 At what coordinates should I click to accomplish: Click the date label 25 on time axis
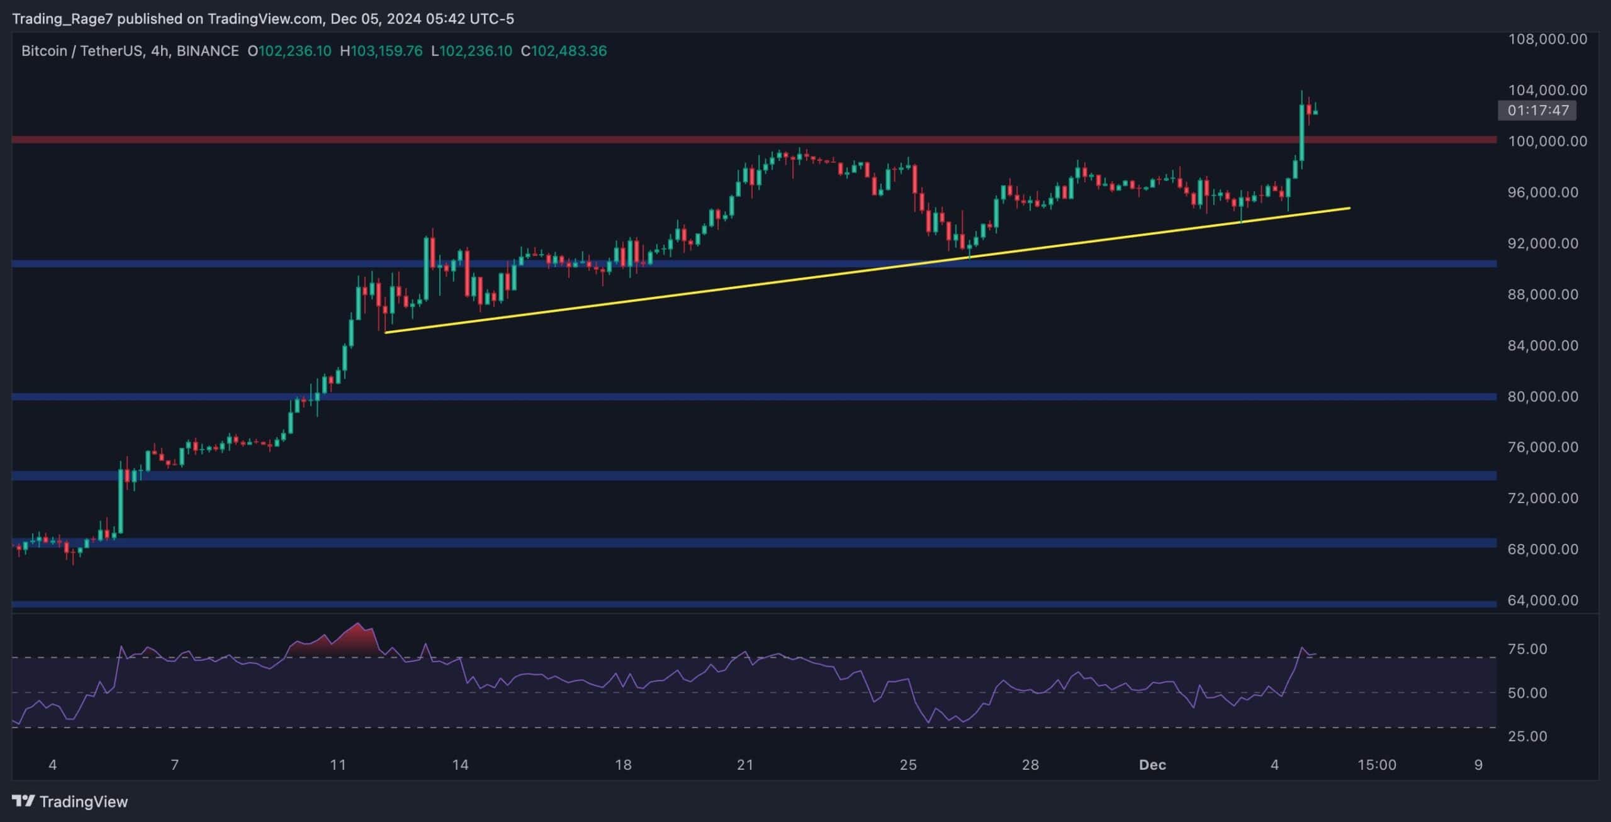coord(908,765)
